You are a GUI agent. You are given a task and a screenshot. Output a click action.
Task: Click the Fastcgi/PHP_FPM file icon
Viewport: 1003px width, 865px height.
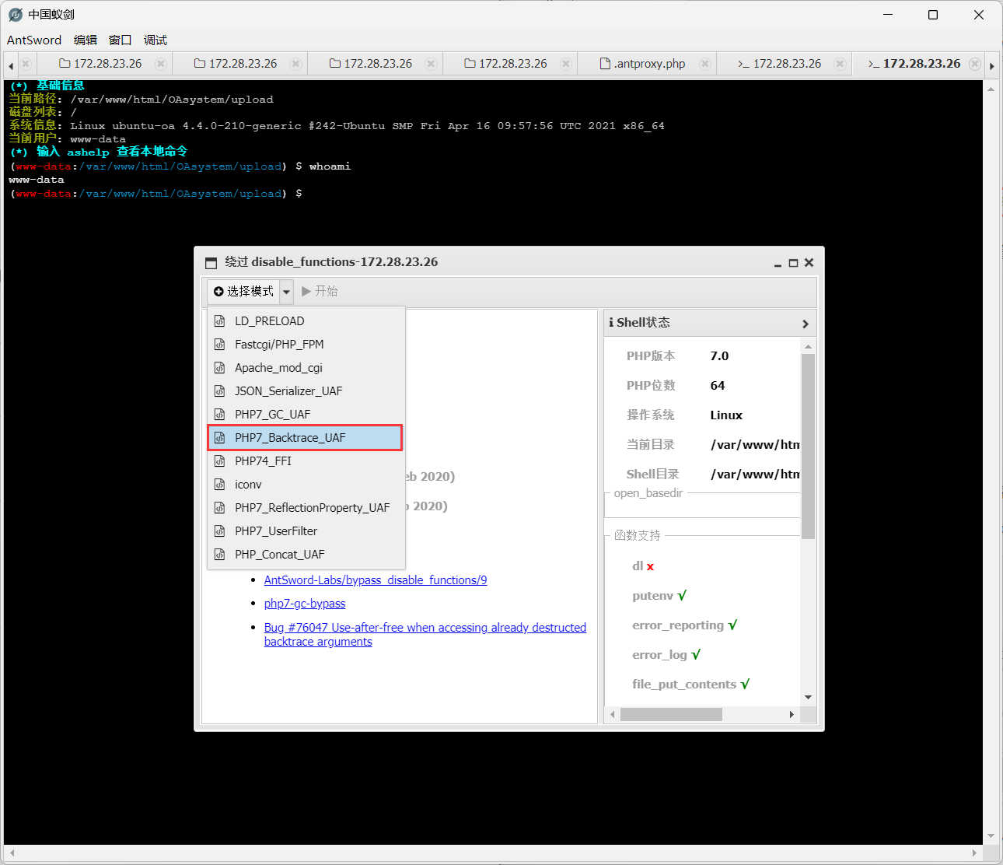click(220, 345)
